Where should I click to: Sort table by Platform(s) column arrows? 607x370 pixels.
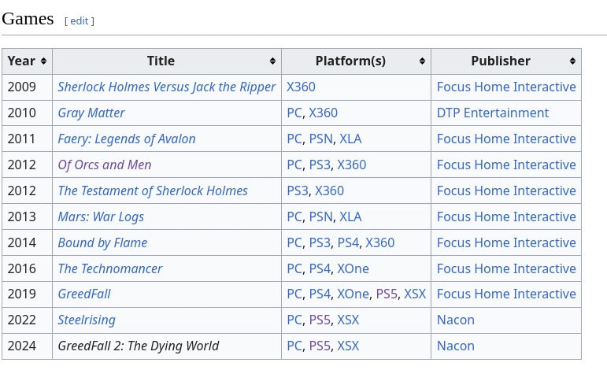pos(422,61)
